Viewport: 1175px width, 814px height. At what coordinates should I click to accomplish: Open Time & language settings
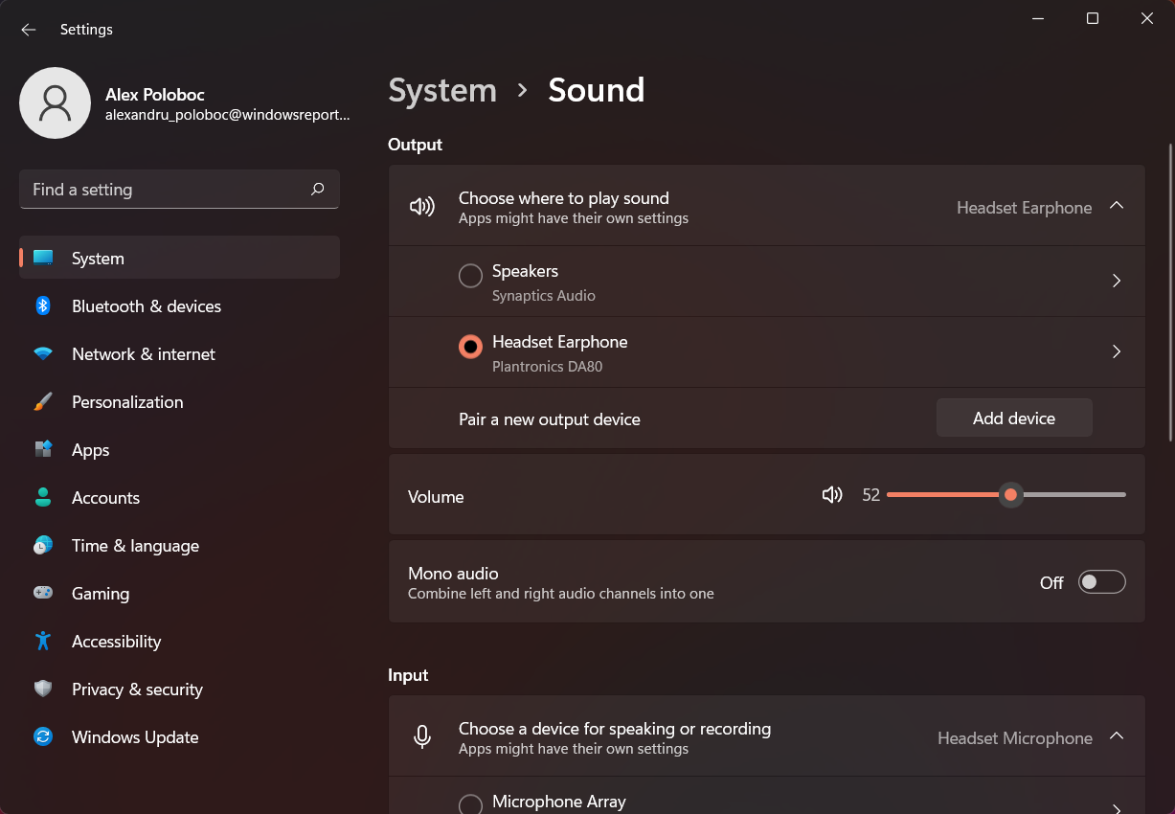pos(133,545)
